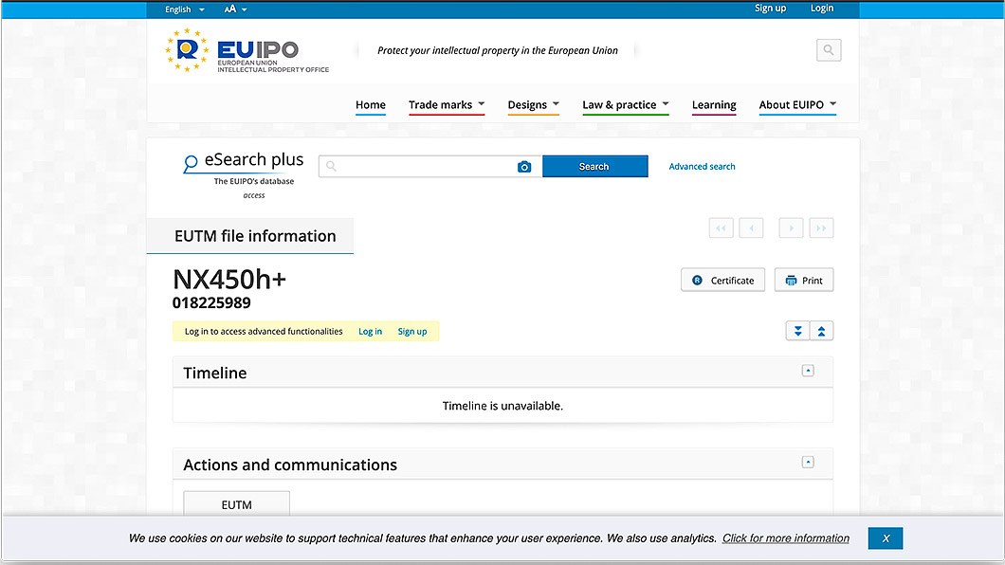The width and height of the screenshot is (1005, 565).
Task: Click the Print button
Action: point(804,280)
